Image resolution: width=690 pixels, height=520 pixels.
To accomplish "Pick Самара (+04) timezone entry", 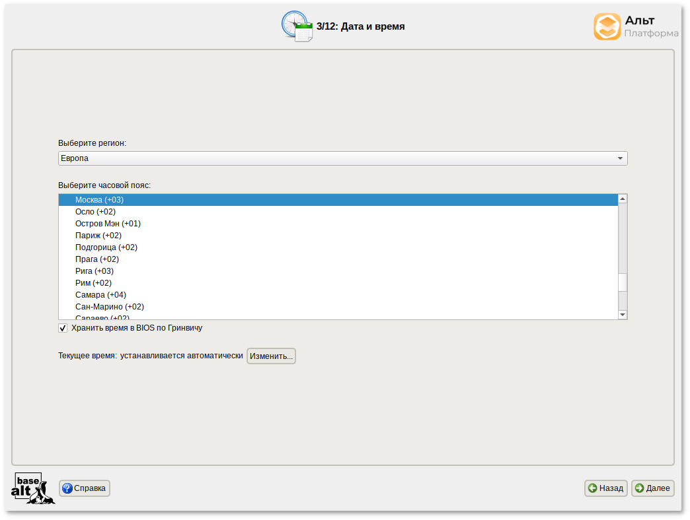I will point(100,295).
